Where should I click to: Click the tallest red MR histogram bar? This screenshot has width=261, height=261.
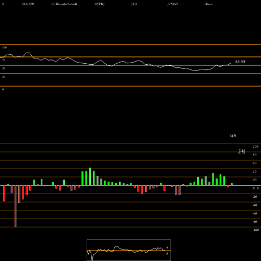pyautogui.click(x=16, y=206)
